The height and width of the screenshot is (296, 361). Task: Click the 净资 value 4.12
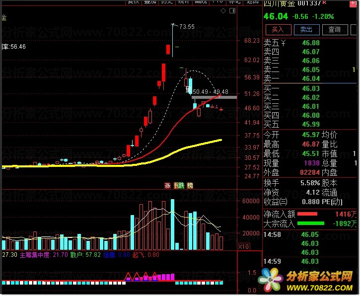point(313,192)
